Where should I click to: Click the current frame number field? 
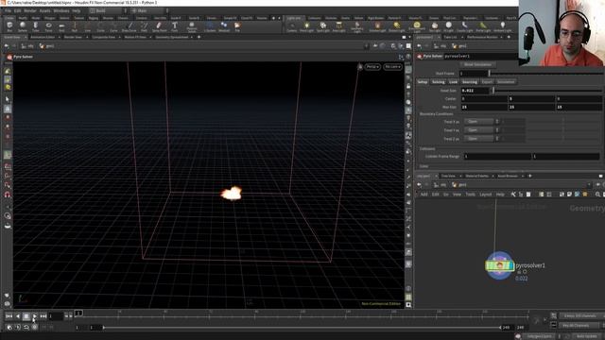tap(56, 316)
